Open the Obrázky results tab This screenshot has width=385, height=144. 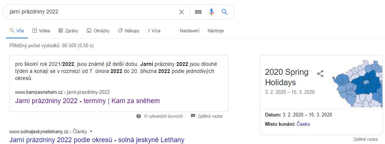coord(98,31)
